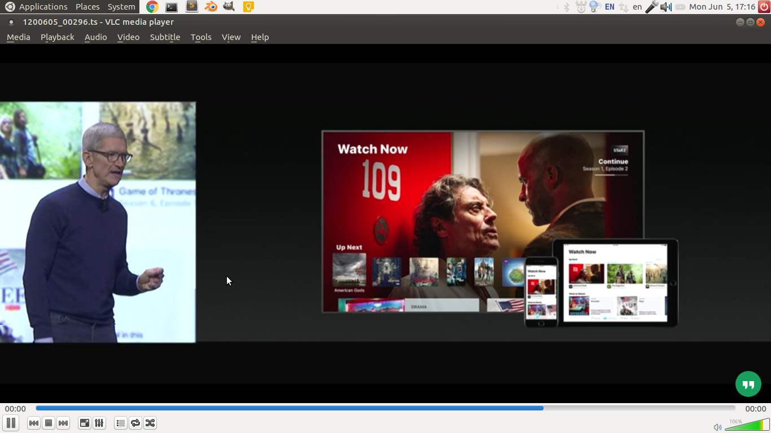
Task: Open the extended settings equalizer panel
Action: pos(99,423)
